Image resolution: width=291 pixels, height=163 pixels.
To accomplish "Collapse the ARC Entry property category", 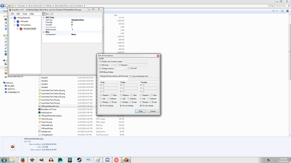I will (44, 17).
